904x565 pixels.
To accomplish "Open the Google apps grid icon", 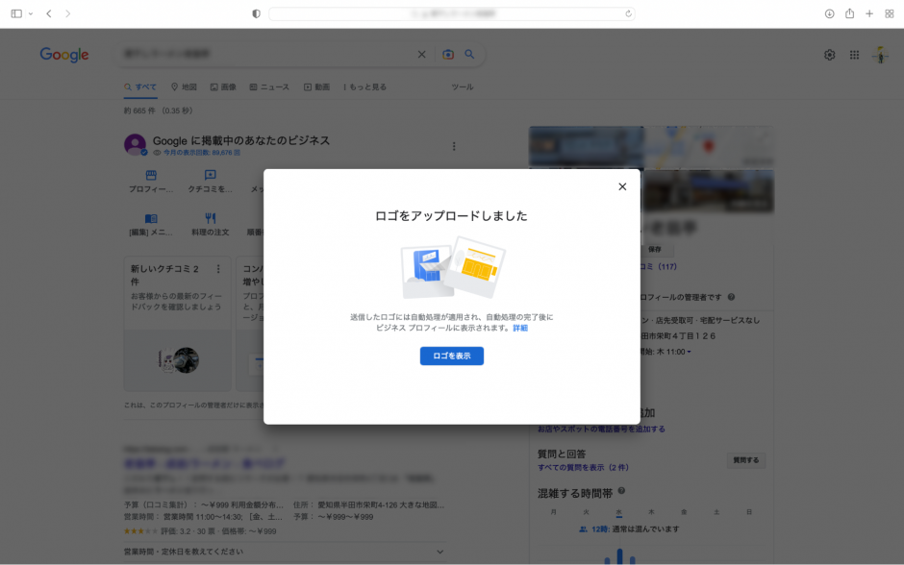I will tap(853, 55).
